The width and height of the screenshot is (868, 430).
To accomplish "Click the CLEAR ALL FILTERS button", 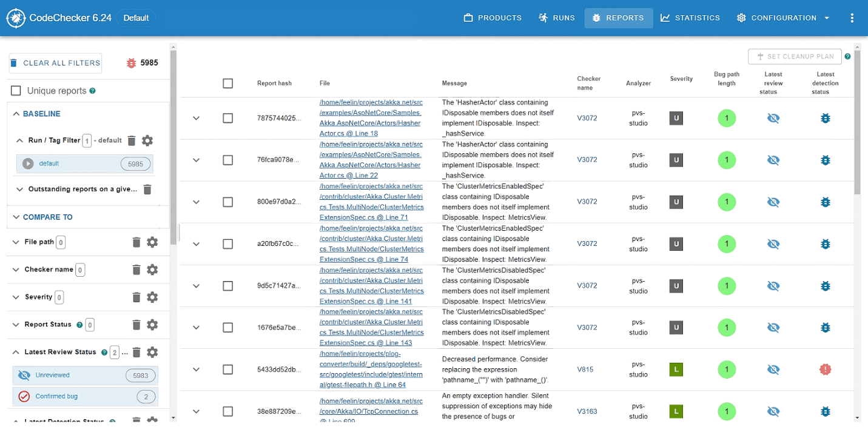I will click(x=55, y=62).
